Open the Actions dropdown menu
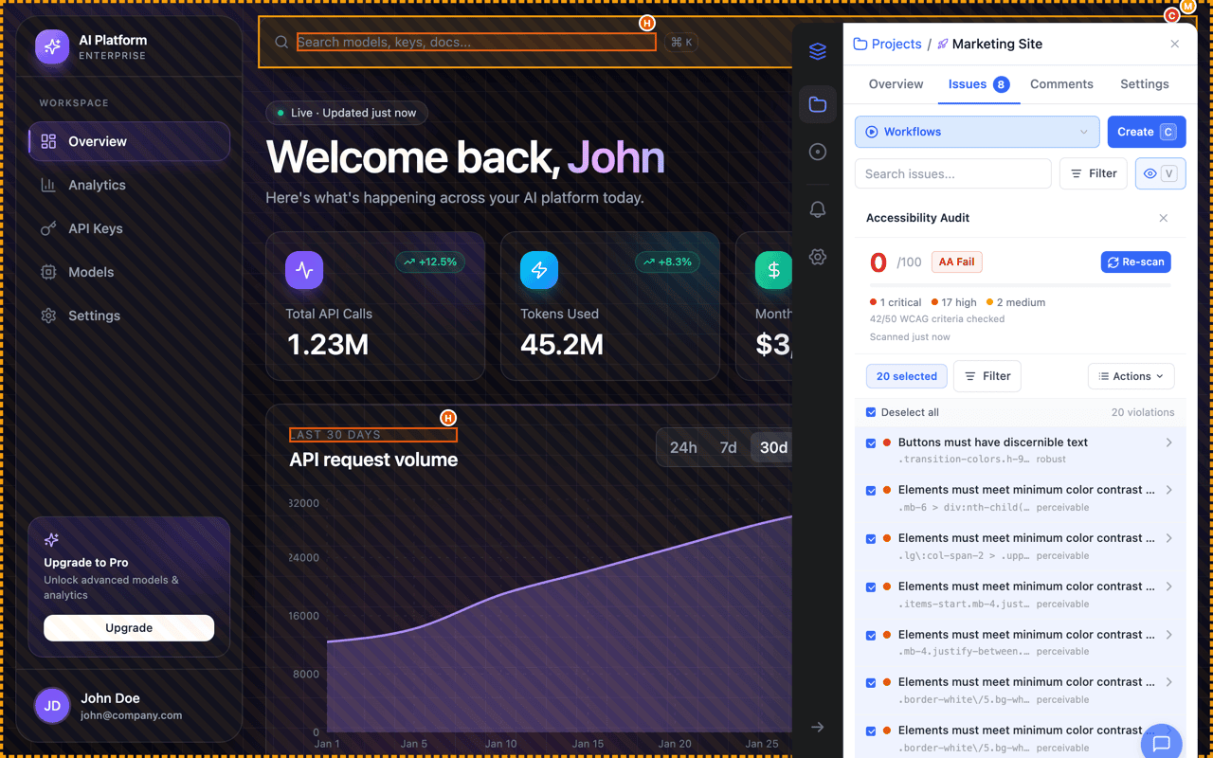Image resolution: width=1213 pixels, height=758 pixels. click(x=1132, y=376)
